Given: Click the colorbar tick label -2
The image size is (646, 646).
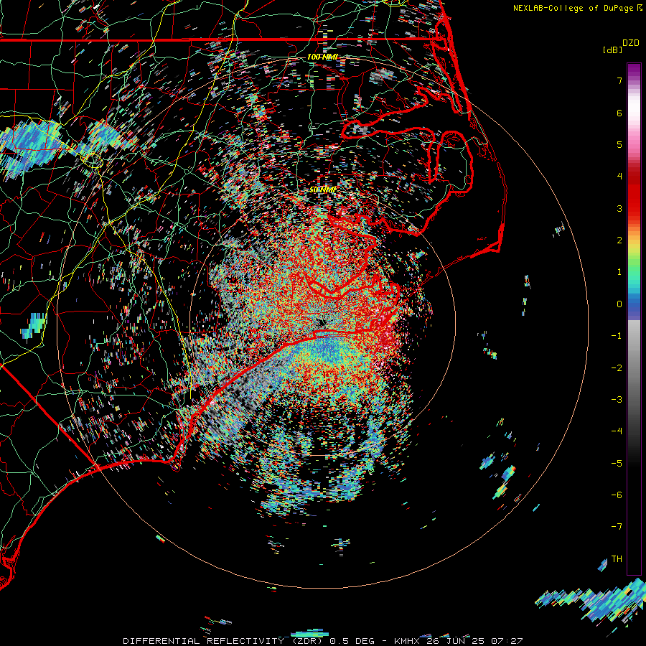Looking at the screenshot, I should [617, 368].
